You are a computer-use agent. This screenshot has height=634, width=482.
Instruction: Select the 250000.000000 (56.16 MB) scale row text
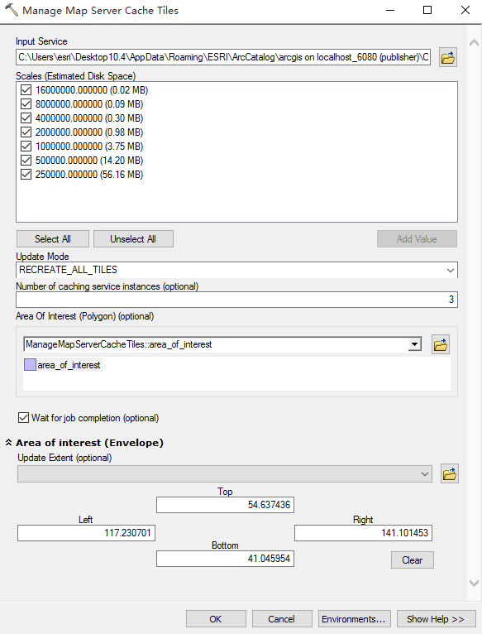pyautogui.click(x=89, y=175)
